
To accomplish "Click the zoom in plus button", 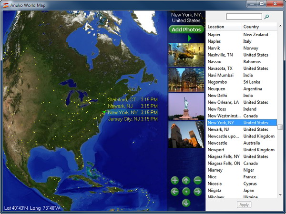I will 175,180.
